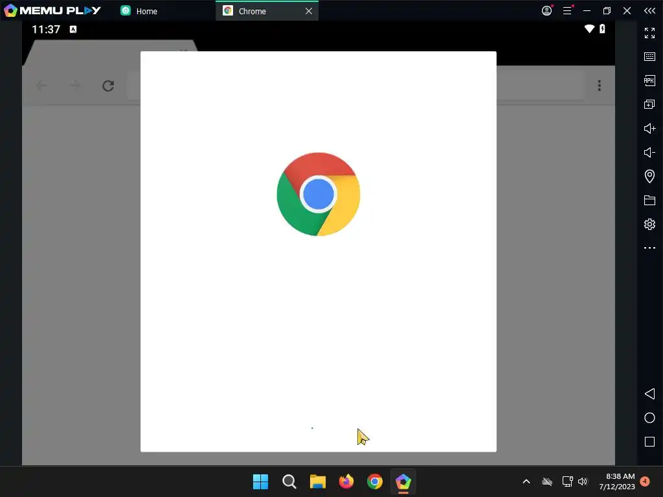Launch Firefox from the taskbar
Viewport: 663px width, 497px height.
(x=346, y=481)
